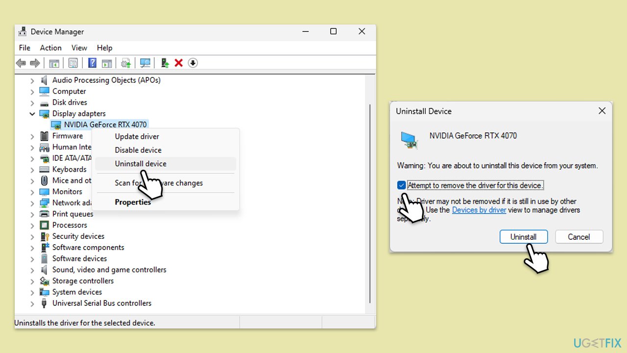Viewport: 627px width, 353px height.
Task: Click the Scan for hardware changes monitor icon
Action: [145, 63]
